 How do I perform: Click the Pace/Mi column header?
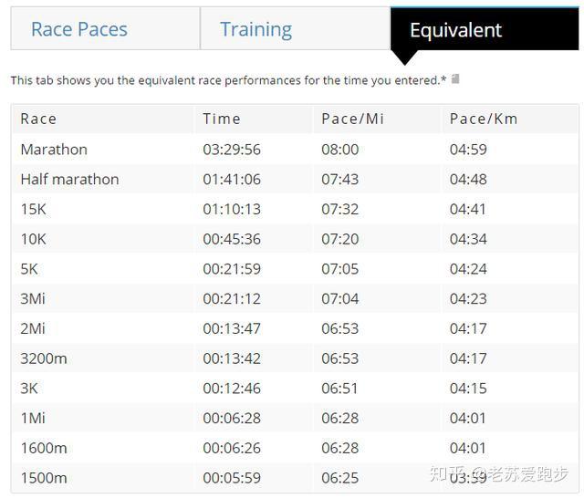[x=352, y=119]
